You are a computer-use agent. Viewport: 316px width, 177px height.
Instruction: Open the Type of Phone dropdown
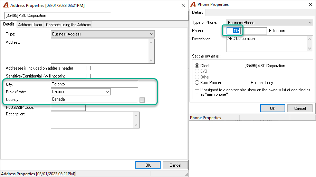pos(270,22)
